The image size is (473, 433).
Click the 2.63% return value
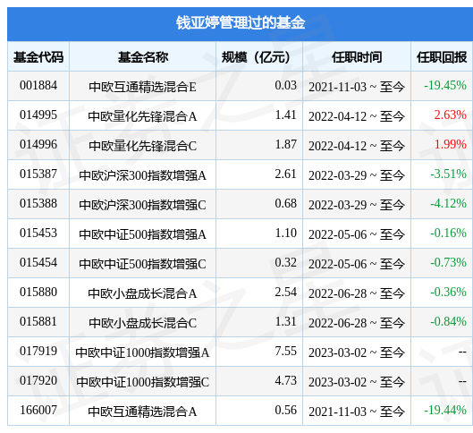450,115
